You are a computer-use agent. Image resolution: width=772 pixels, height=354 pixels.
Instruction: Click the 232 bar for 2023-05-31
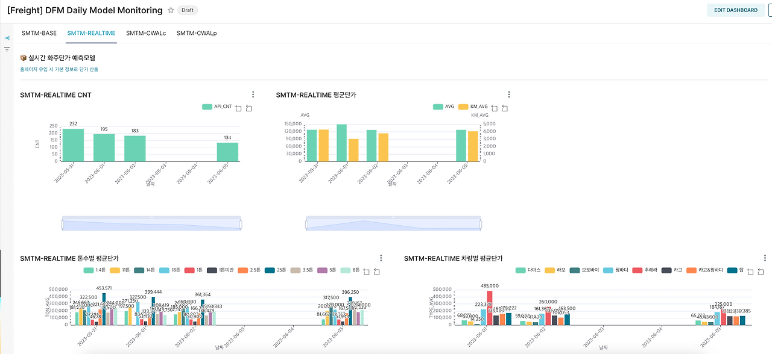[x=74, y=145]
